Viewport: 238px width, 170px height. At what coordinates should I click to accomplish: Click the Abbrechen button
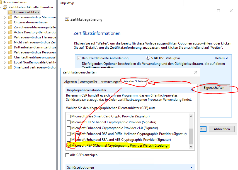tap(222, 129)
